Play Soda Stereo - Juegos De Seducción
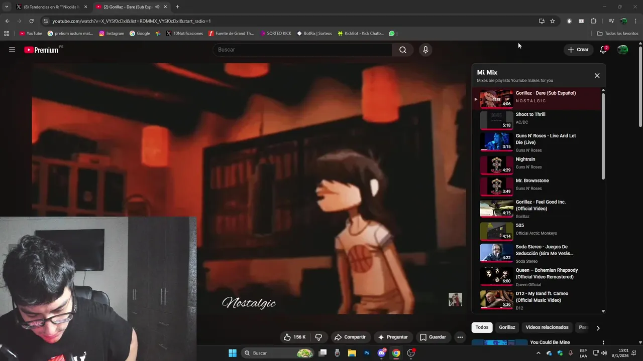 537,254
